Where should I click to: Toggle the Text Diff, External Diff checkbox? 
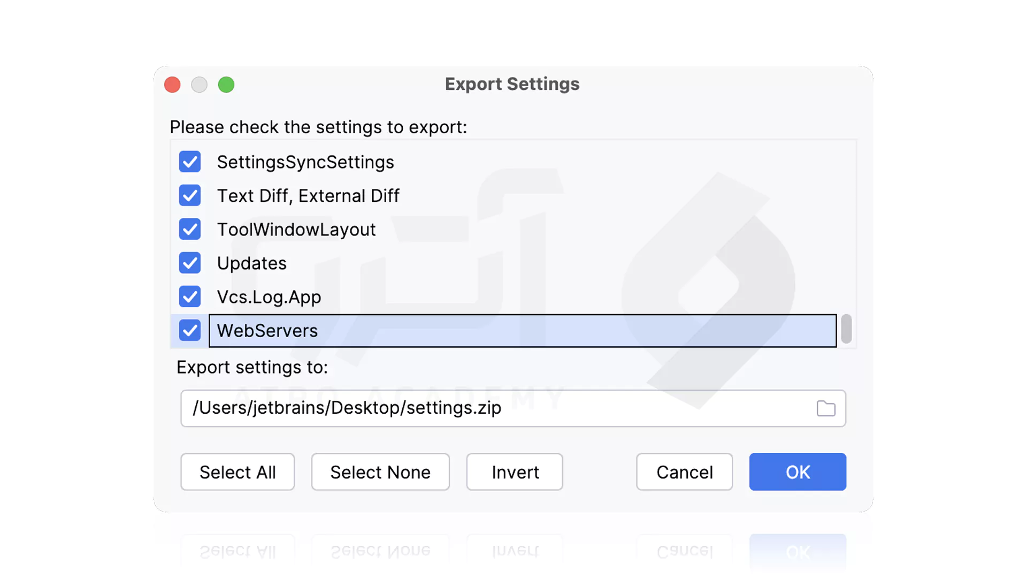pos(190,195)
